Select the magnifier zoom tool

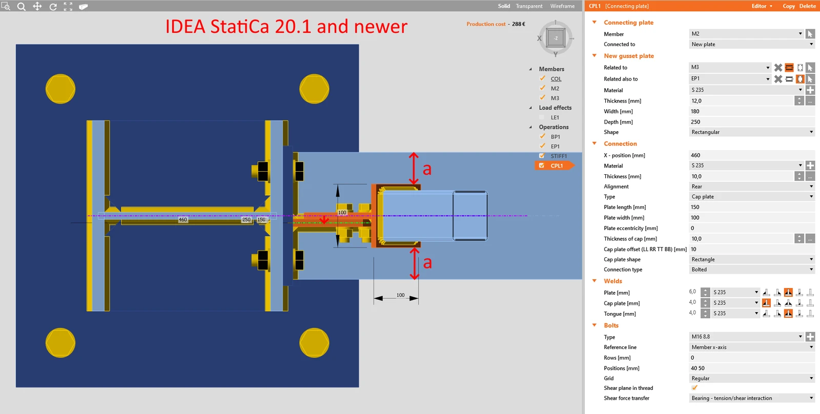(x=22, y=7)
